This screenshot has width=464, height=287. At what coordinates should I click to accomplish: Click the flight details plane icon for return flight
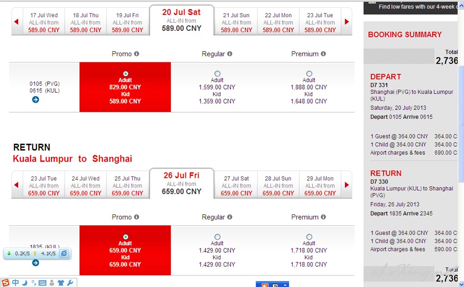tap(35, 263)
